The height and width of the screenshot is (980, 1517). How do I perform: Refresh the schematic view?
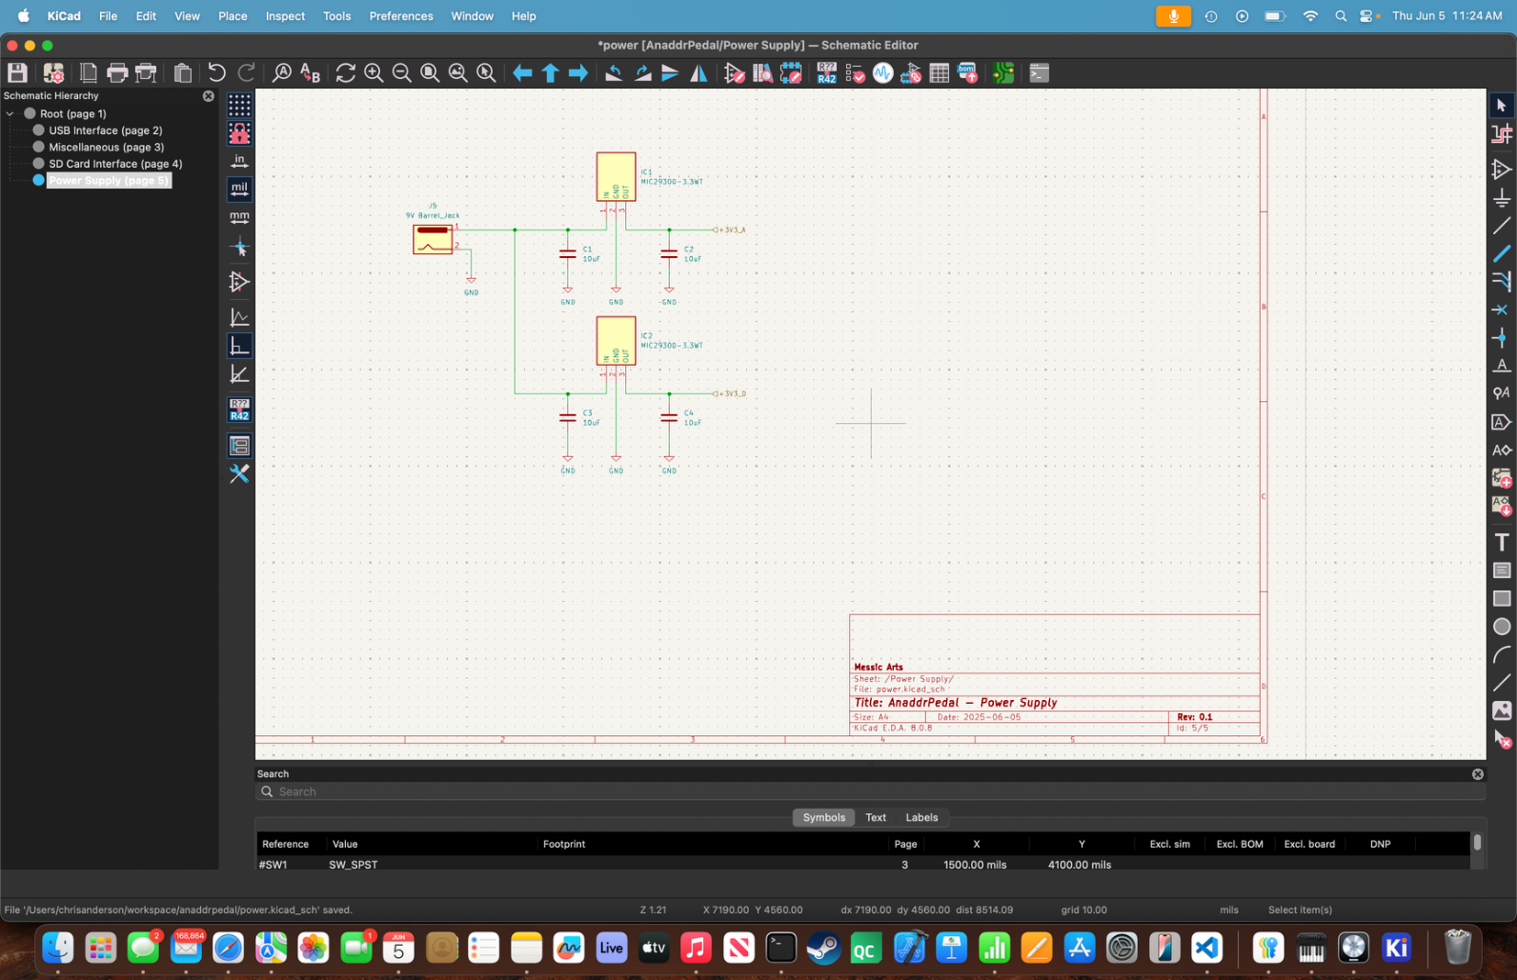[x=346, y=72]
